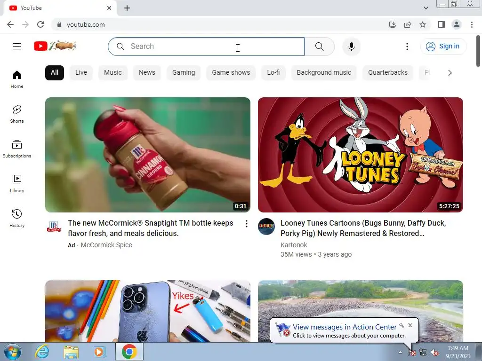Show hidden tray icons arrow
Screen dimensions: 482x361
pyautogui.click(x=400, y=352)
